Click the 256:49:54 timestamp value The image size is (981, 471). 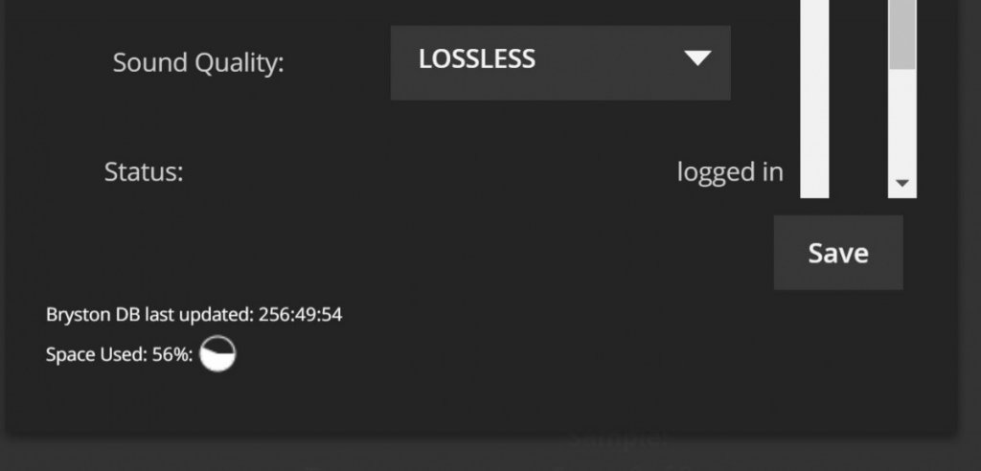point(300,314)
